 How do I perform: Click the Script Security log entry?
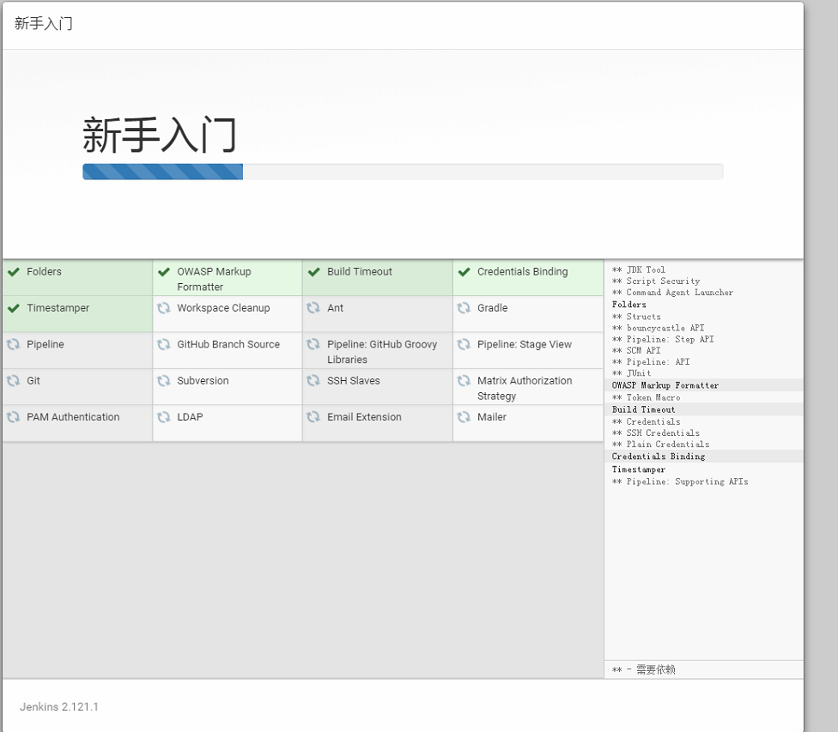656,281
